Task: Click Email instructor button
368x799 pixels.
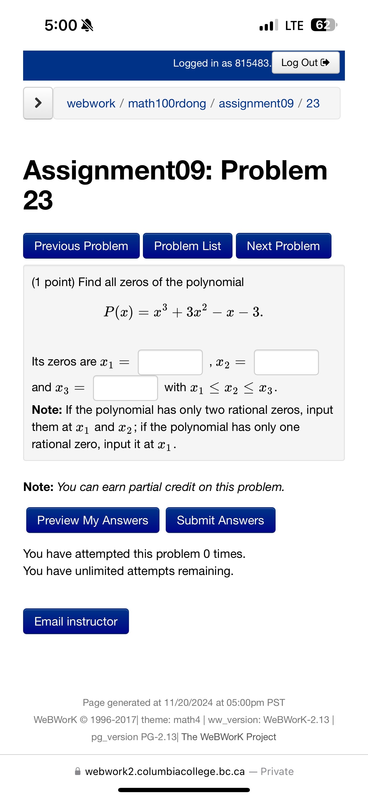Action: [76, 621]
